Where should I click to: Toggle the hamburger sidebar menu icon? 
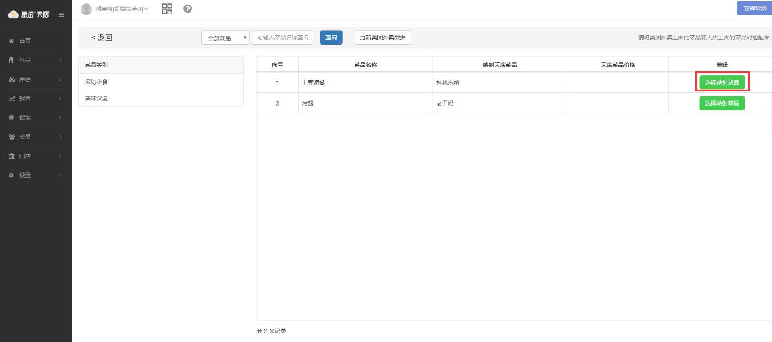[x=61, y=14]
